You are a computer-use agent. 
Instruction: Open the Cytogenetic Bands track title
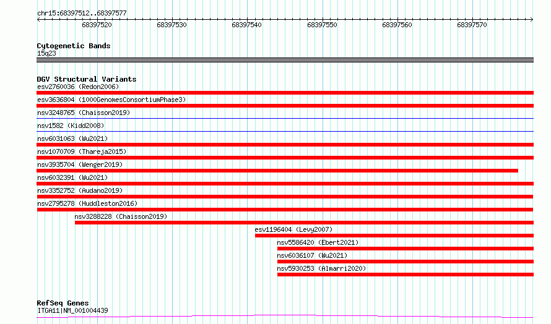pos(74,46)
